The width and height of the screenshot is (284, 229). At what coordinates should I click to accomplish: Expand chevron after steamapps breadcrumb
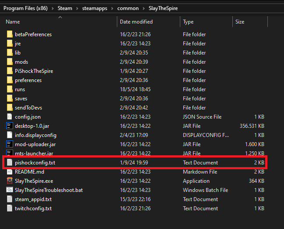click(112, 8)
